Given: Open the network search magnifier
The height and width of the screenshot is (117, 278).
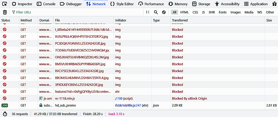Looking at the screenshot, I should [156, 12].
